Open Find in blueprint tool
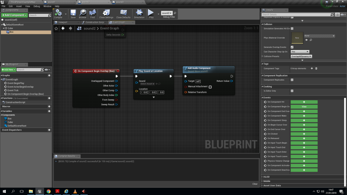 coord(93,14)
